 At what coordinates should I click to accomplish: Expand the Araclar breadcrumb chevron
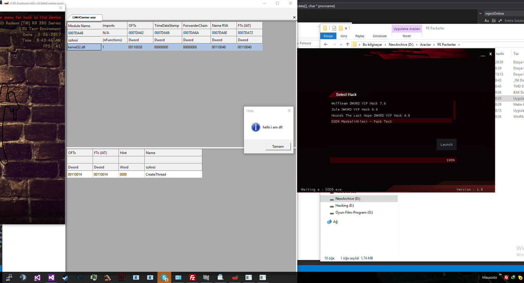pos(434,45)
